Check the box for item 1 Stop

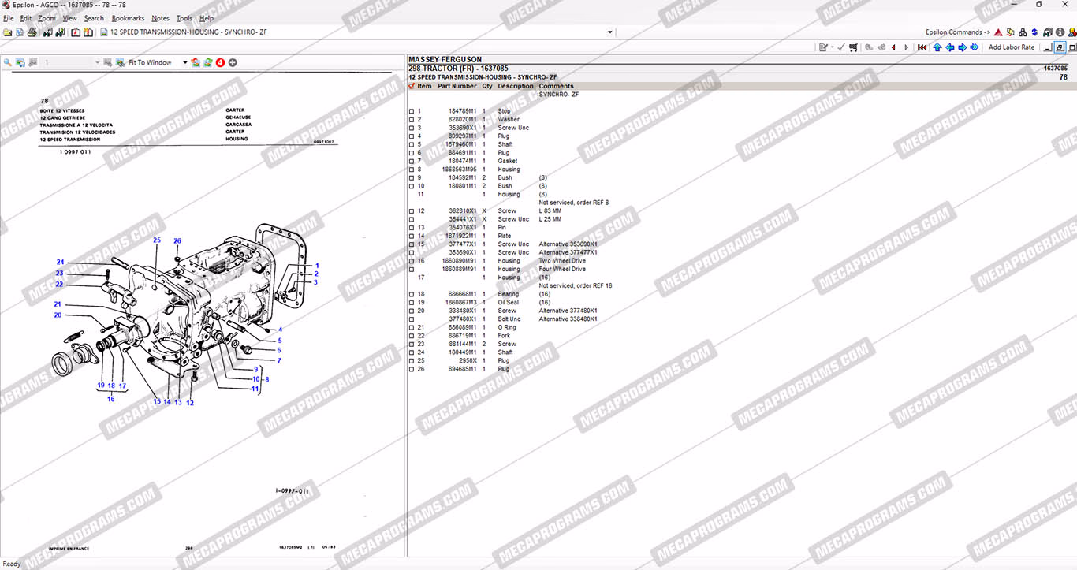[412, 111]
